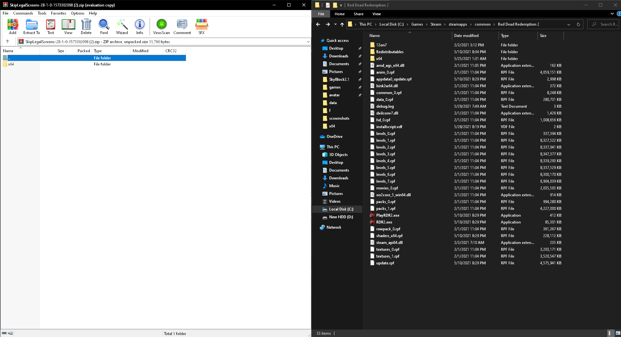Select OneDrive in the navigation pane
Screen dimensions: 621x337
334,137
